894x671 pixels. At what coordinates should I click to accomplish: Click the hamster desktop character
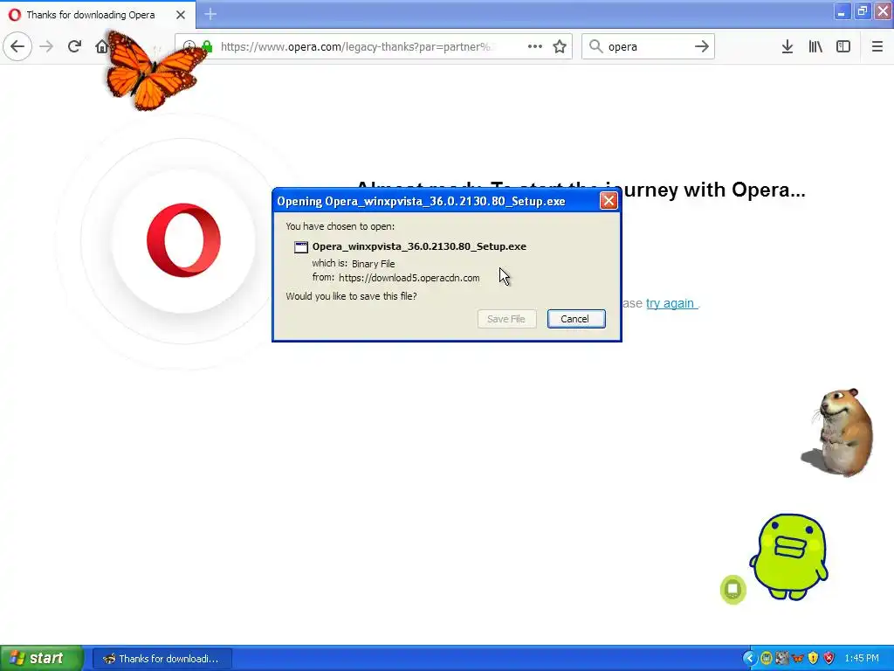click(838, 432)
